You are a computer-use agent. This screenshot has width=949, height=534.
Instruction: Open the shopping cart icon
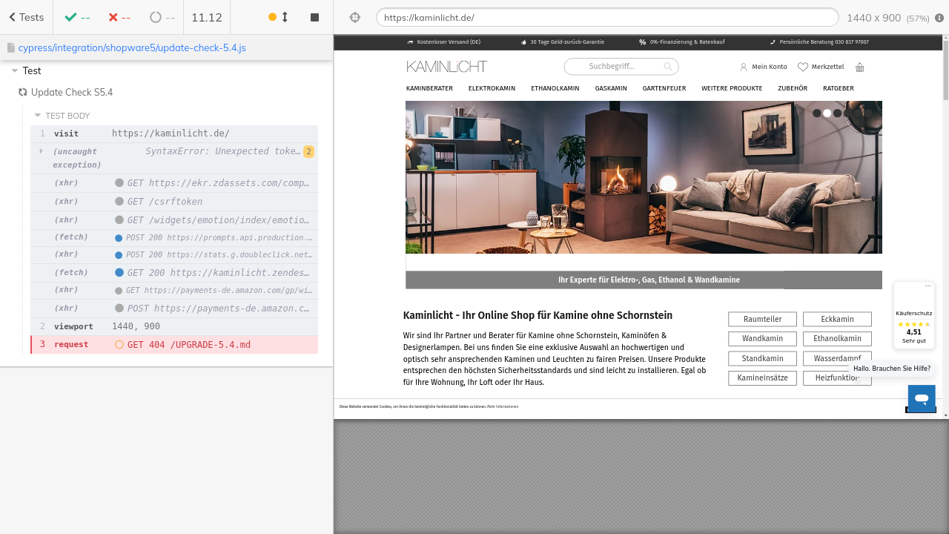[860, 67]
